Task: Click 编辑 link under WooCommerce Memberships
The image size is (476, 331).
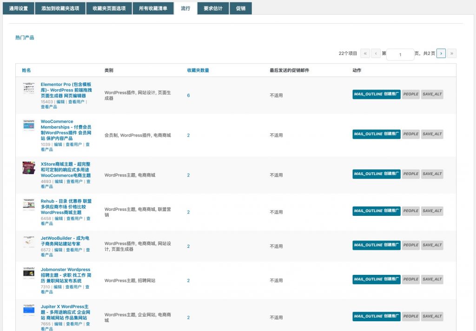Action: (x=58, y=144)
